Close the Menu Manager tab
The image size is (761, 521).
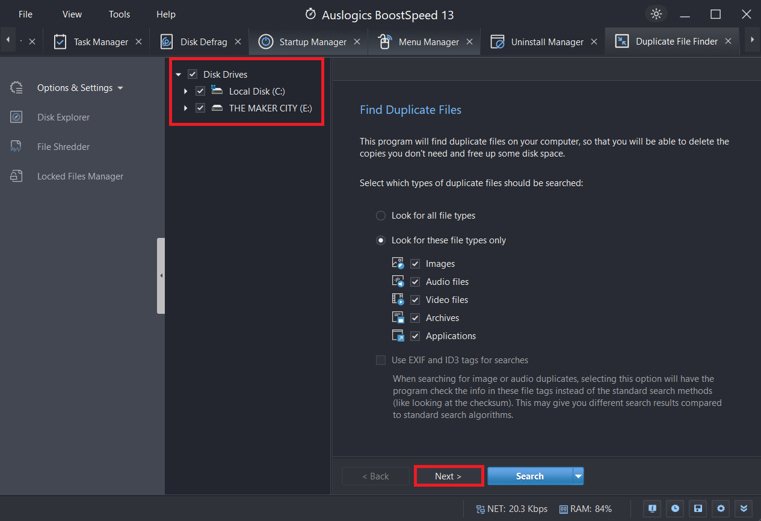pyautogui.click(x=469, y=42)
